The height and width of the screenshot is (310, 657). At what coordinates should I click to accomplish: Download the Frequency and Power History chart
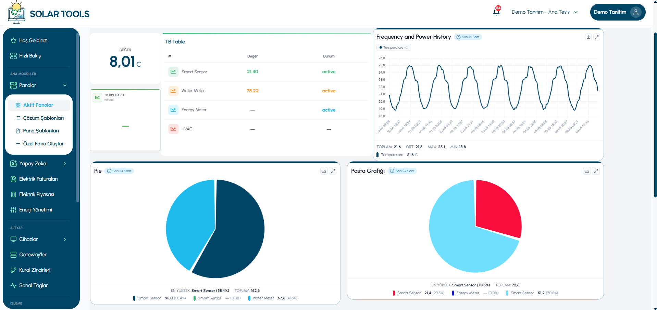[x=588, y=37]
